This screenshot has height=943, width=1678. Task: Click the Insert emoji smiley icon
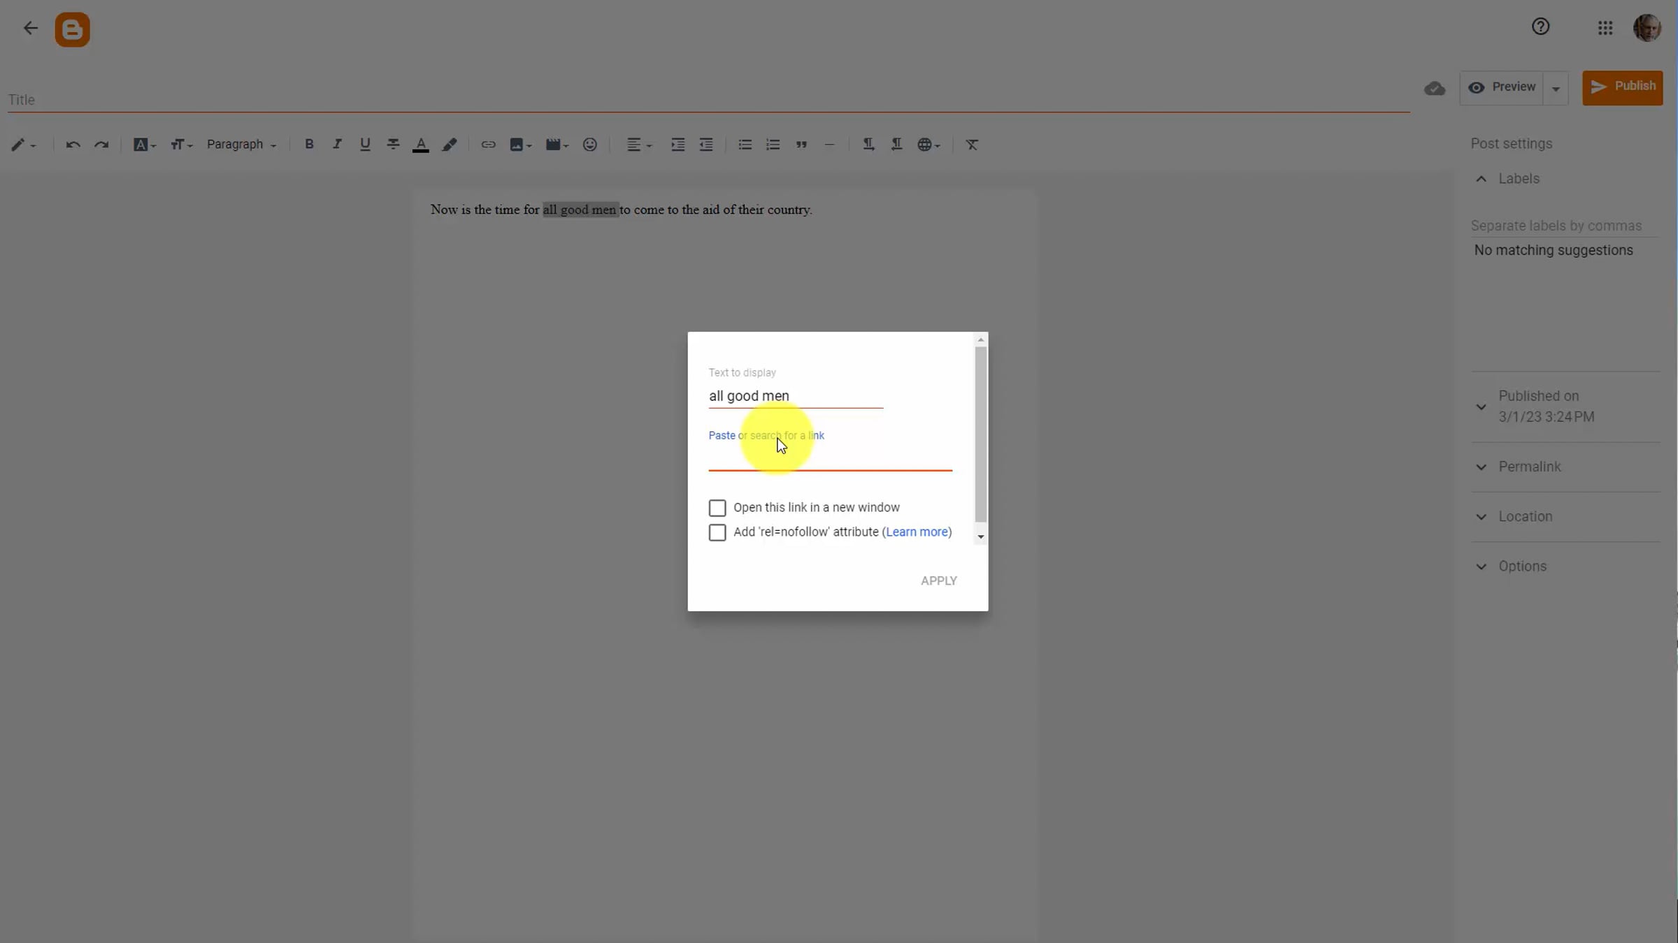point(590,145)
